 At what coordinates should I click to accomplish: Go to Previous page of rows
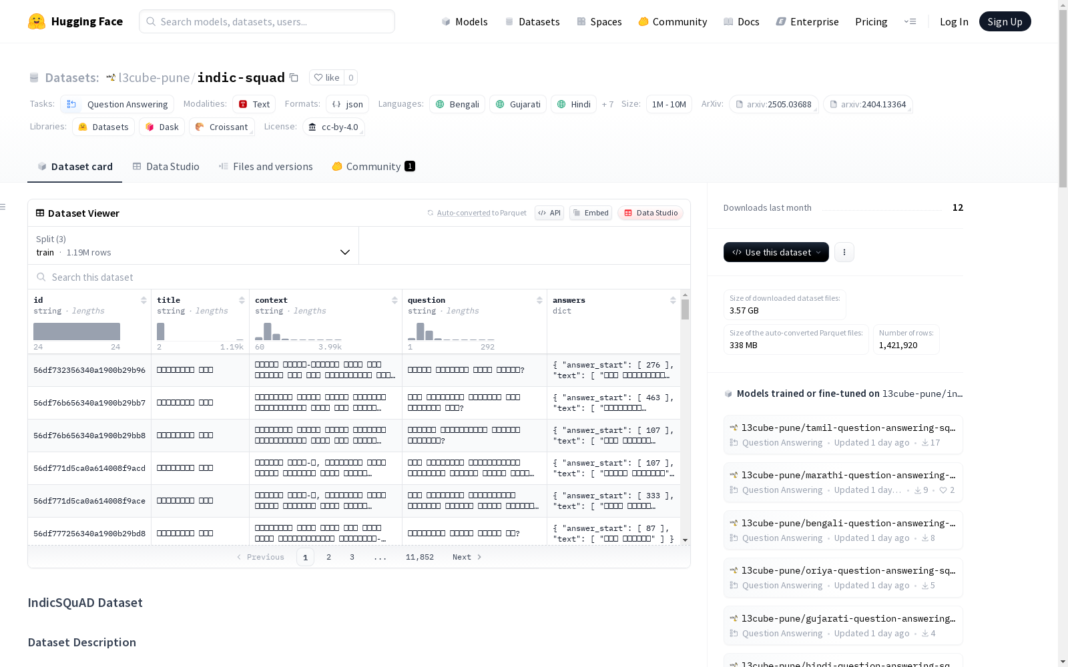(260, 557)
